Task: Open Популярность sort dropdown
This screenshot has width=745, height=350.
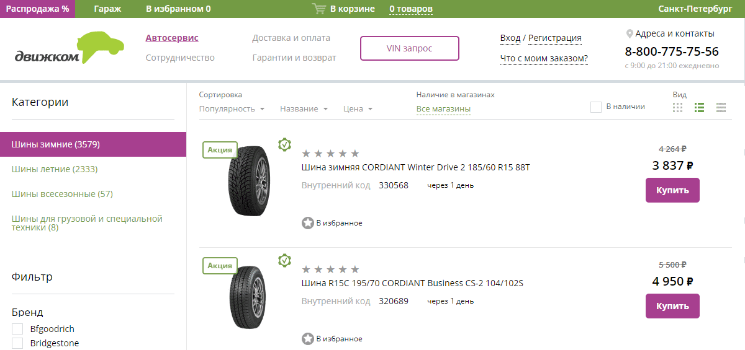Action: pyautogui.click(x=232, y=108)
